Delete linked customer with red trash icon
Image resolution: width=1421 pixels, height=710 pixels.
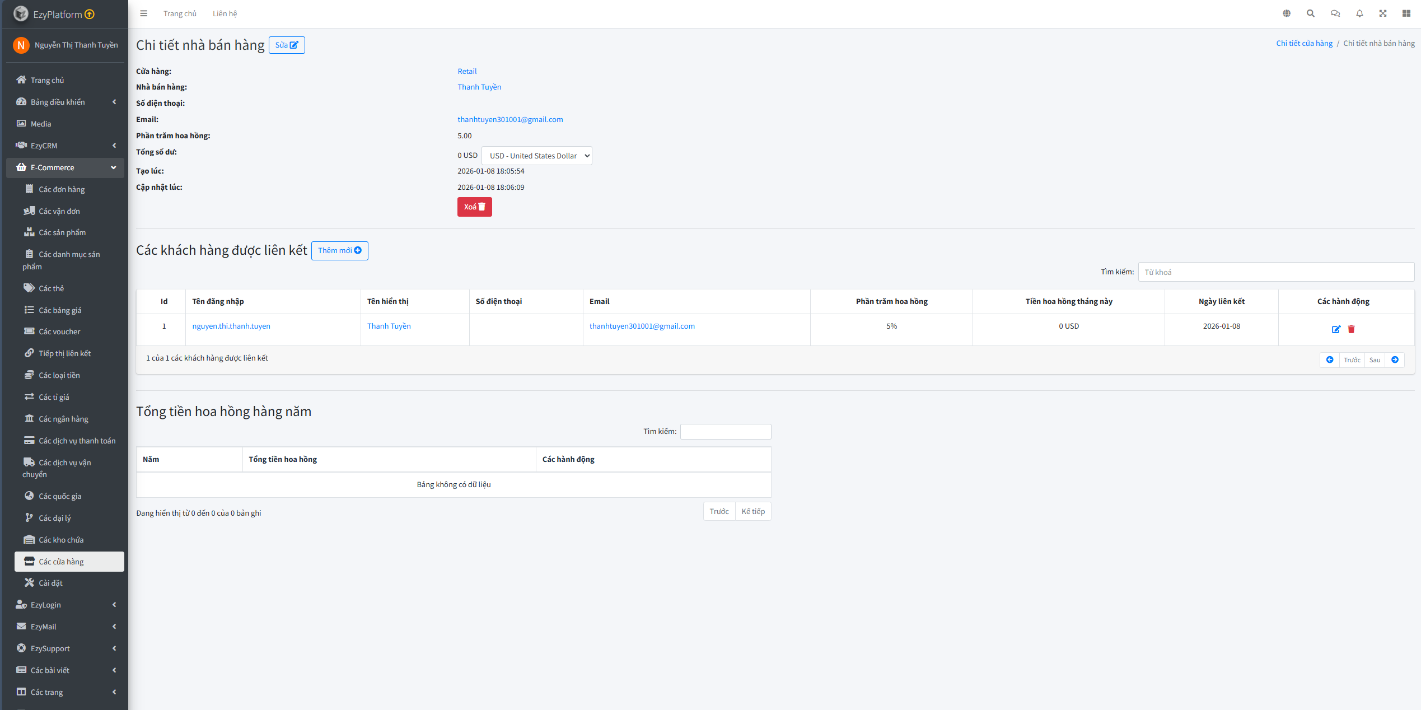[x=1351, y=329]
